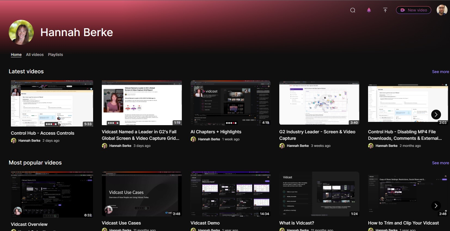Screen dimensions: 450x231
Task: Next arrow in Latest videos carousel
Action: click(436, 115)
